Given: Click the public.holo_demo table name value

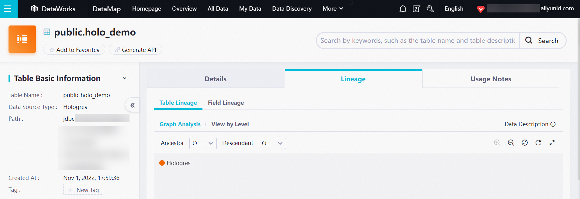Looking at the screenshot, I should coord(87,95).
